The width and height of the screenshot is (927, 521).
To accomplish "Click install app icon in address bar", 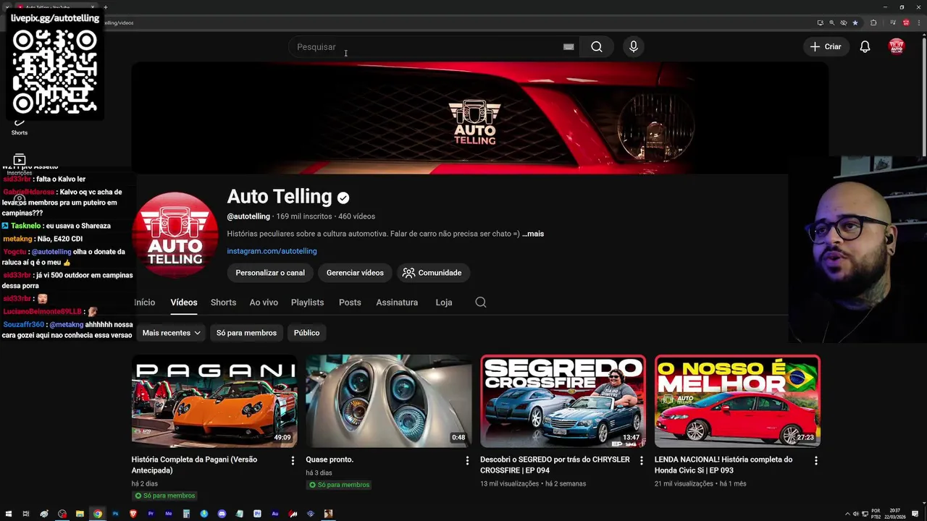I will [821, 22].
